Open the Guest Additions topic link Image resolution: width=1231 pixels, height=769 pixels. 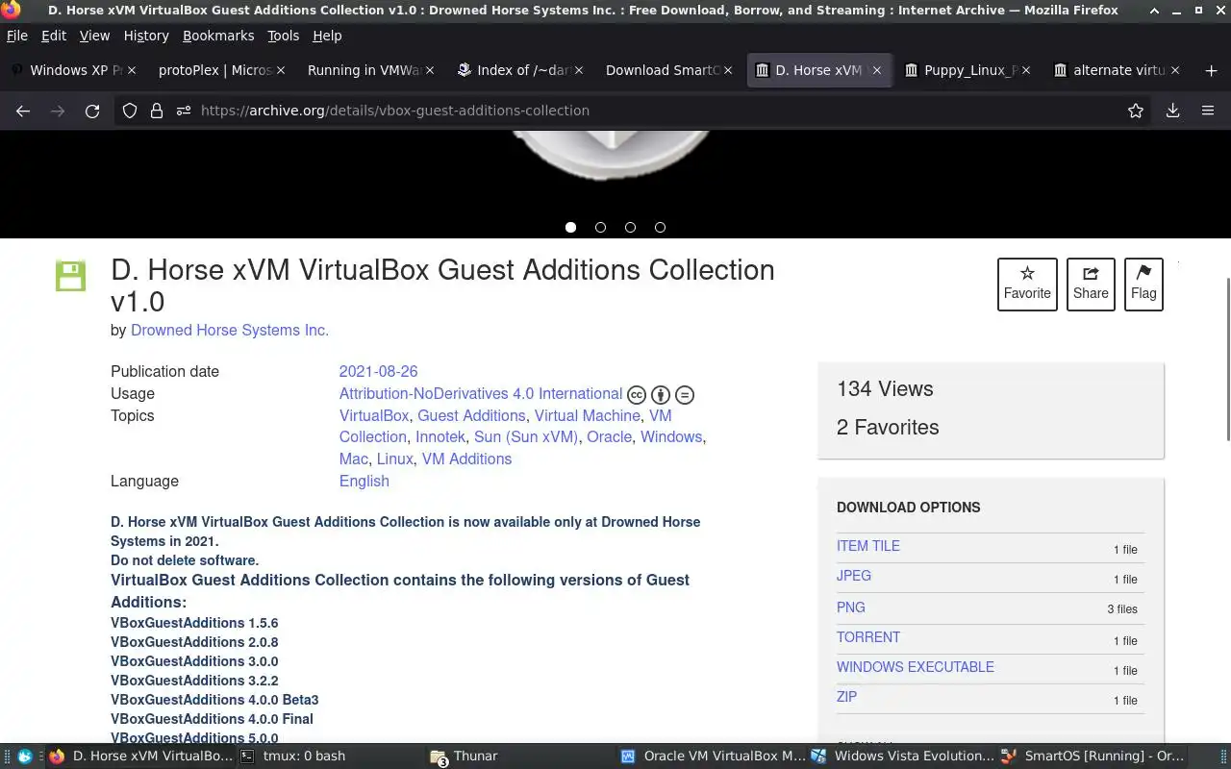(471, 416)
